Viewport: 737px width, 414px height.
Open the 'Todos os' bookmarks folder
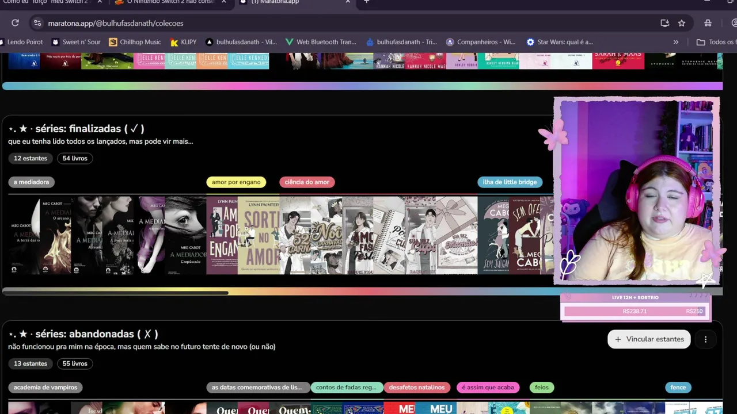716,42
